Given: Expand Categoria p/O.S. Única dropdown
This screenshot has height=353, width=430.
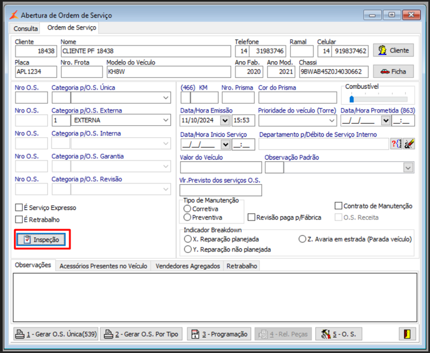Looking at the screenshot, I should (166, 98).
